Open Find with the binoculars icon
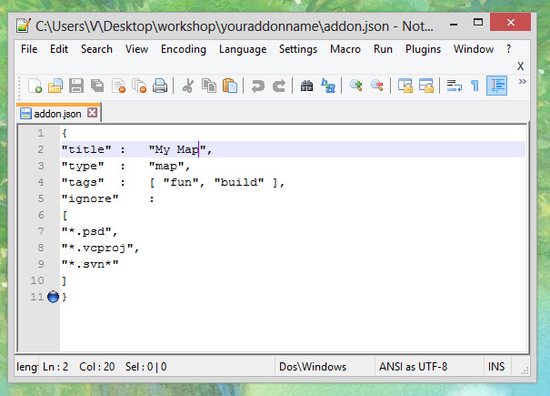550x396 pixels. point(306,86)
